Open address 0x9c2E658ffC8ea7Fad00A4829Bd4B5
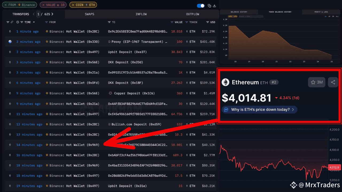 138,31
